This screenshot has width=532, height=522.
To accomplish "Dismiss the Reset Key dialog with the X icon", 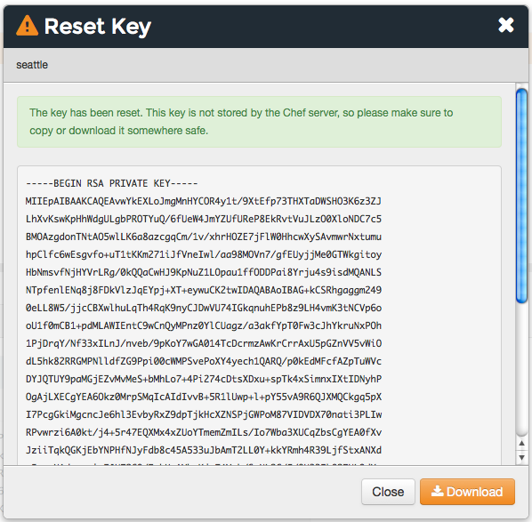I will pyautogui.click(x=506, y=25).
